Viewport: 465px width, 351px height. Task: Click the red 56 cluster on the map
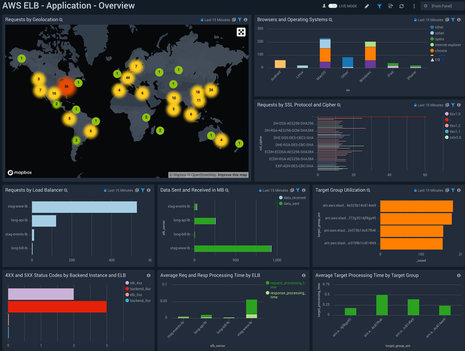[x=67, y=86]
